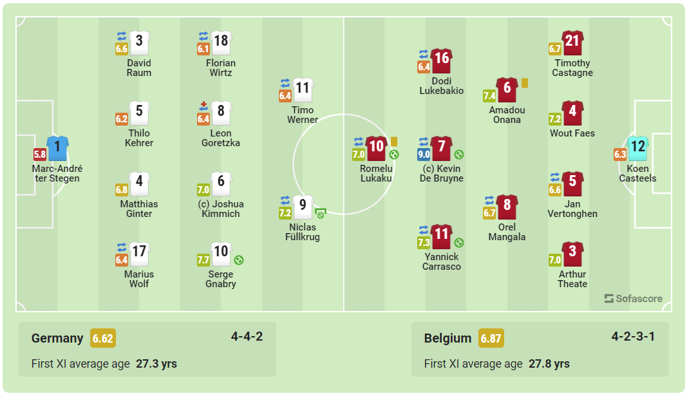Click Leon Goretzka's injury cross icon
687x396 pixels.
[x=203, y=106]
